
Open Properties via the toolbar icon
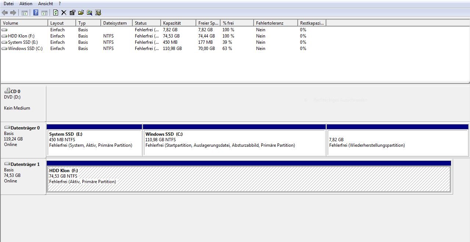[x=72, y=13]
